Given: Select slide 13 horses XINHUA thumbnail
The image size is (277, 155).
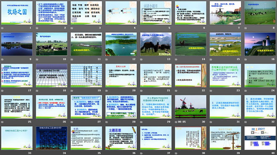Looking at the screenshot, I should coord(156,44).
